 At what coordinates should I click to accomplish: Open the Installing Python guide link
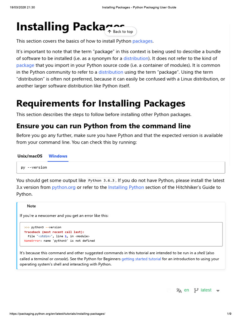point(126,187)
